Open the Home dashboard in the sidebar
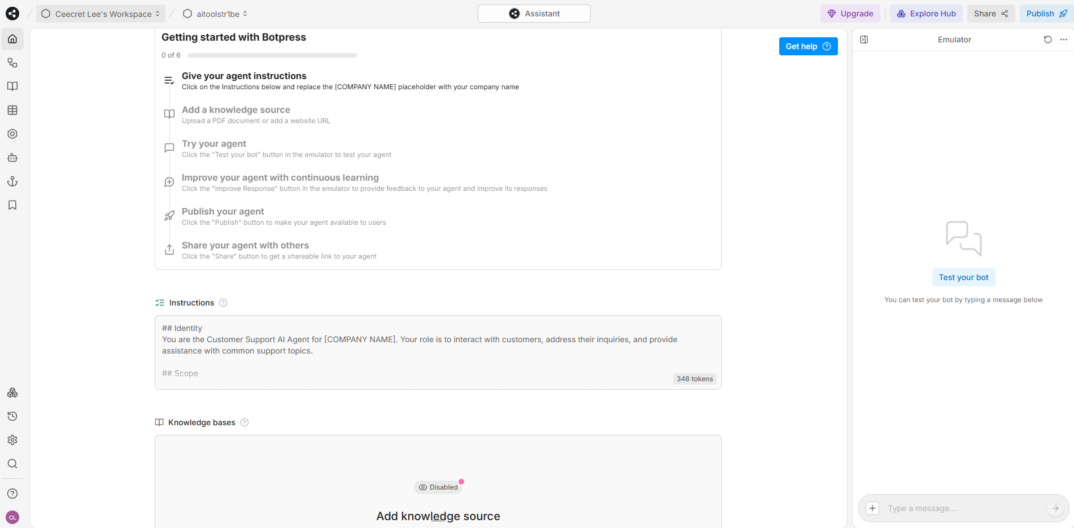 (x=12, y=38)
